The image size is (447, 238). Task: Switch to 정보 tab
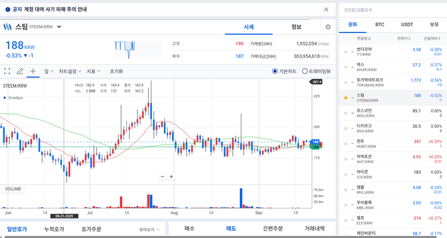[296, 27]
